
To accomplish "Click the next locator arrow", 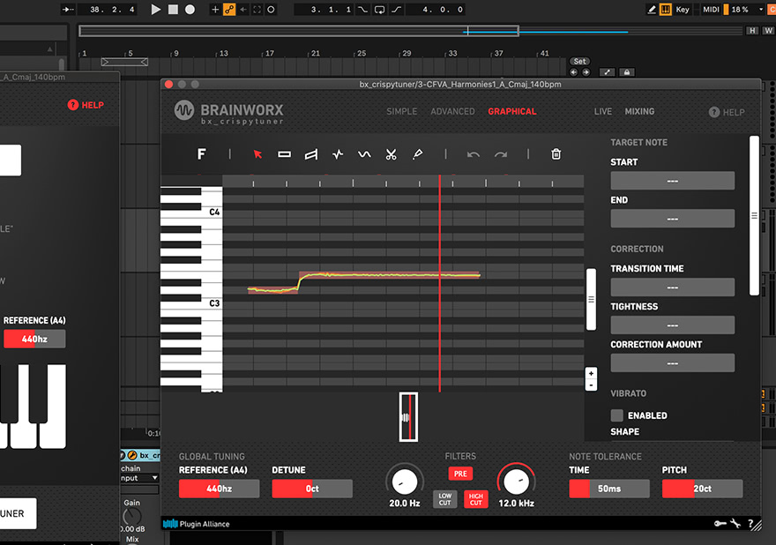I will click(x=586, y=72).
